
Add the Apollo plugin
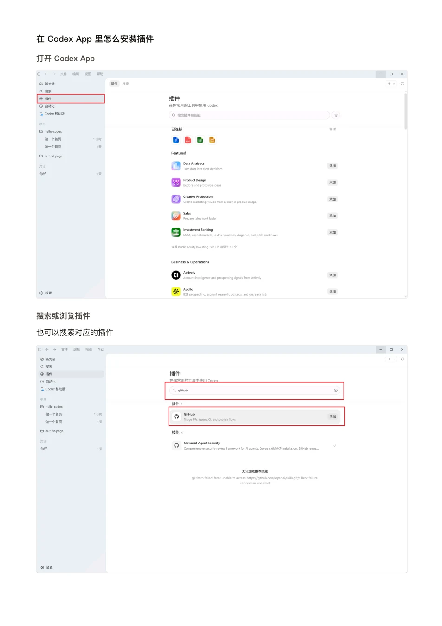click(x=332, y=292)
